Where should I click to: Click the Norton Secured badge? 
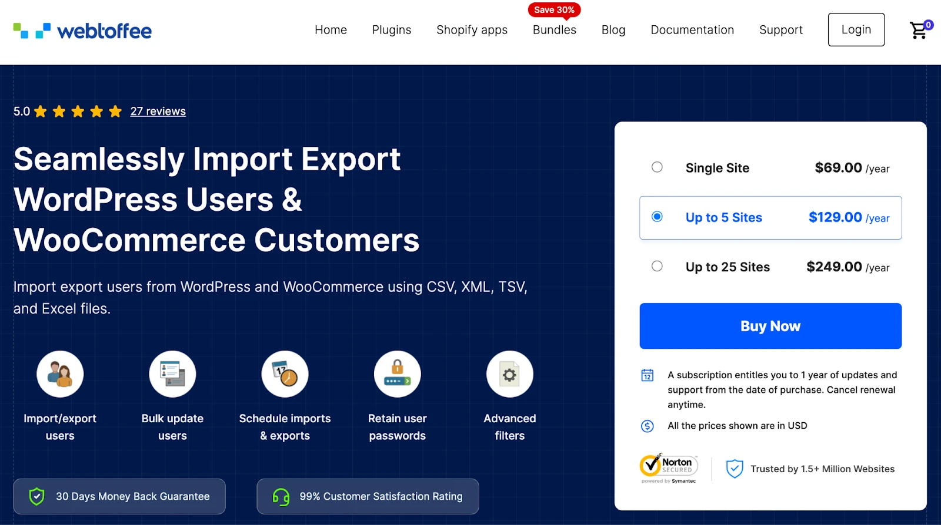pyautogui.click(x=669, y=469)
